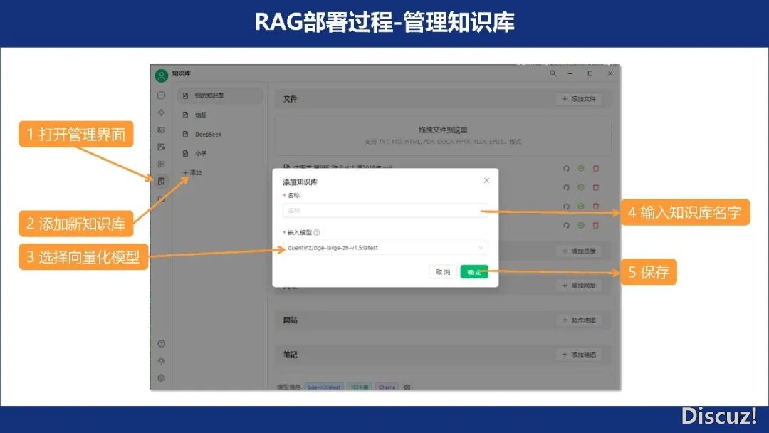The image size is (769, 433).
Task: Open the Help question-mark icon in the sidebar
Action: [162, 343]
